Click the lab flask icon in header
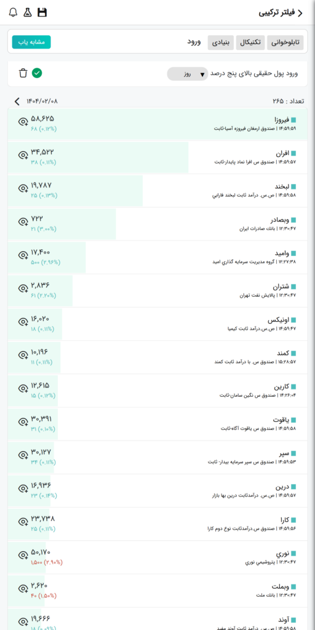Viewport: 315px width, 630px height. tap(27, 12)
